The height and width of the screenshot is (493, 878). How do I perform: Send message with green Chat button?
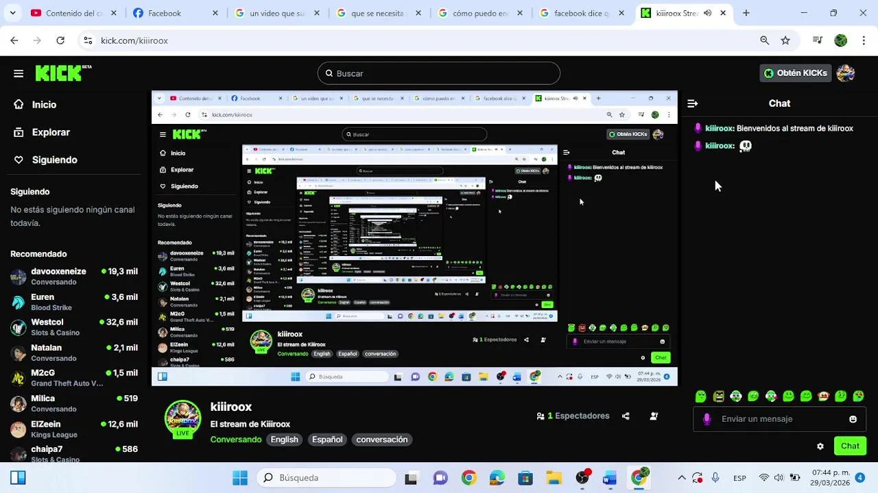(850, 446)
